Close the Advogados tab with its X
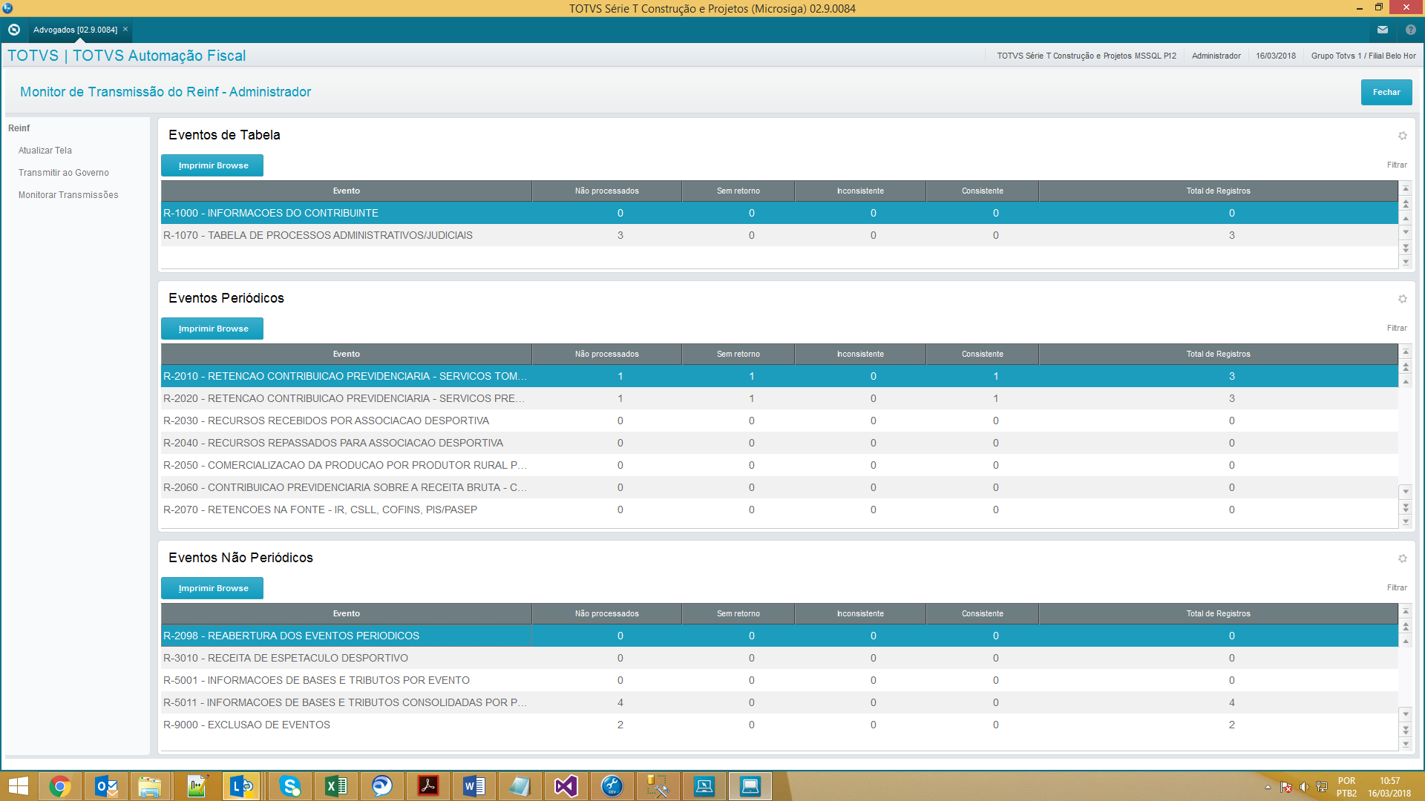 tap(125, 30)
